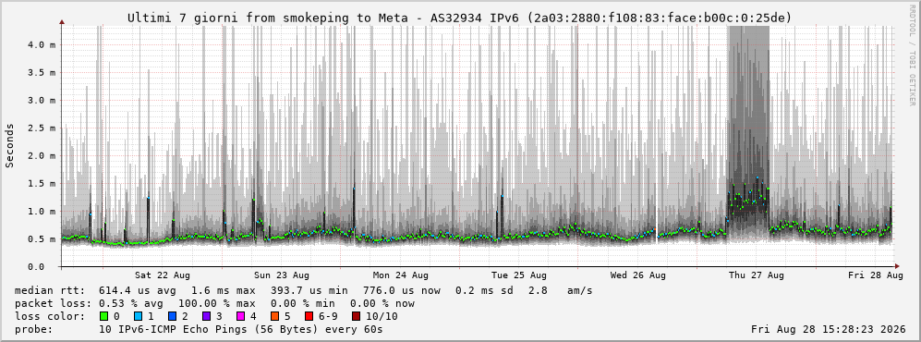Image resolution: width=921 pixels, height=342 pixels.
Task: Click the Seconds y-axis title
Action: (10, 145)
